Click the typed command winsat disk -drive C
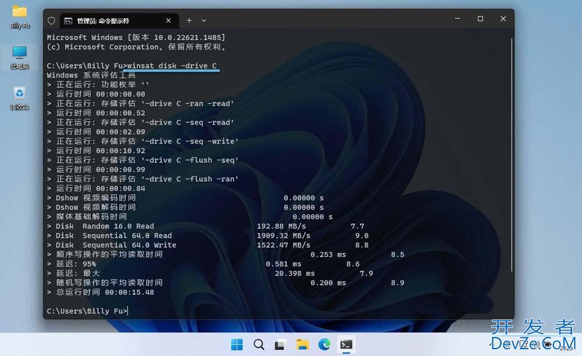 point(172,66)
